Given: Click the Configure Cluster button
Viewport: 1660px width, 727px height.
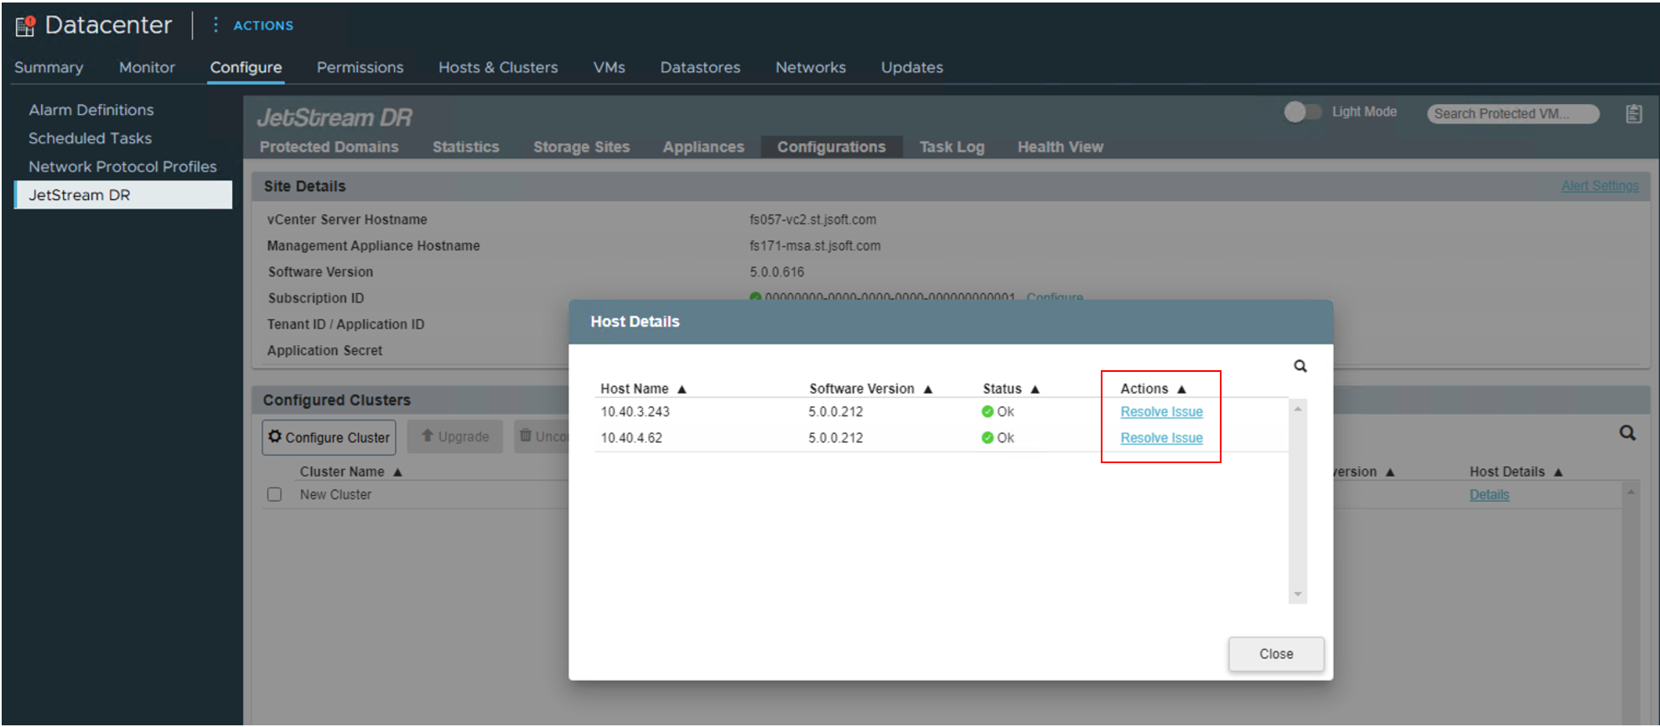Looking at the screenshot, I should pyautogui.click(x=329, y=437).
